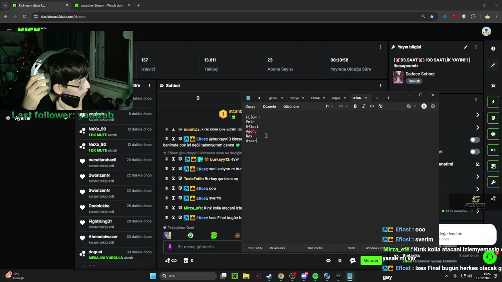Screen dimensions: 502x282
Task: Click Düz metin in the Notepad status bar
Action: point(315,248)
